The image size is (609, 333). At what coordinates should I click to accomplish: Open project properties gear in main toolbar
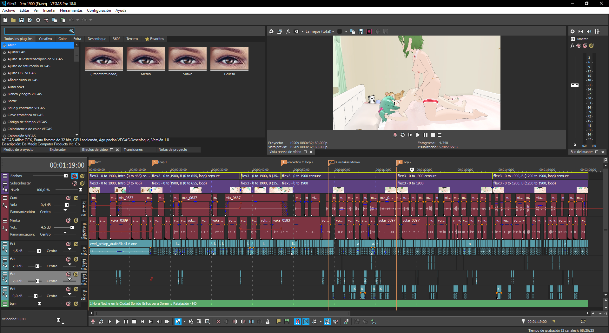coord(38,20)
